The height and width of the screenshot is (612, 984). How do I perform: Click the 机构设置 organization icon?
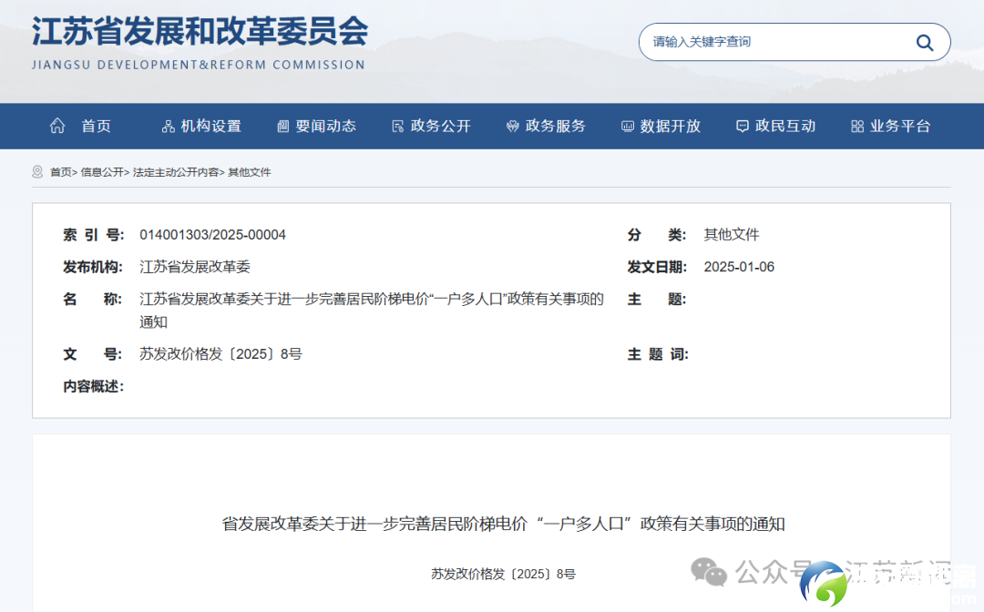click(169, 126)
